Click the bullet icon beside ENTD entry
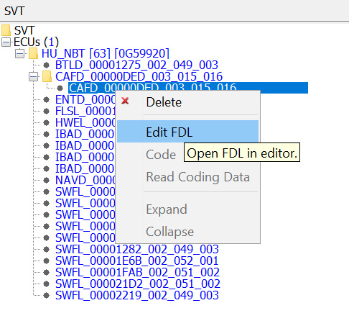 coord(47,99)
